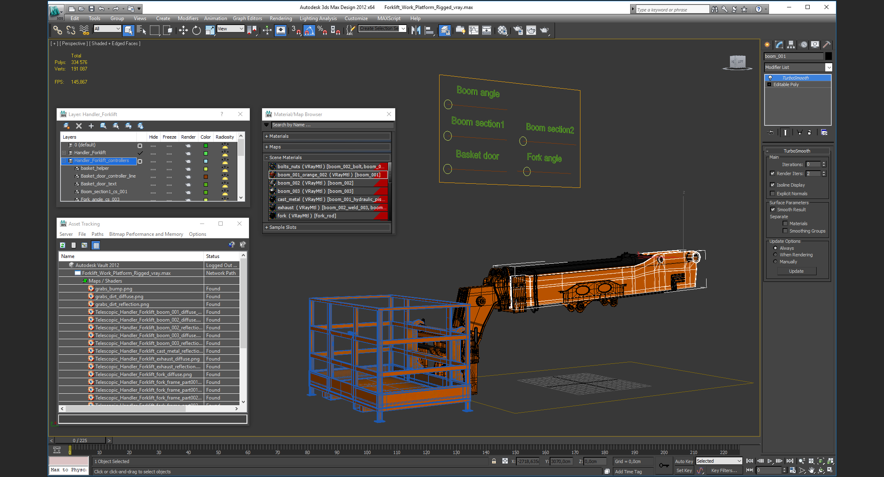
Task: Open the Material Editor icon
Action: coord(502,30)
